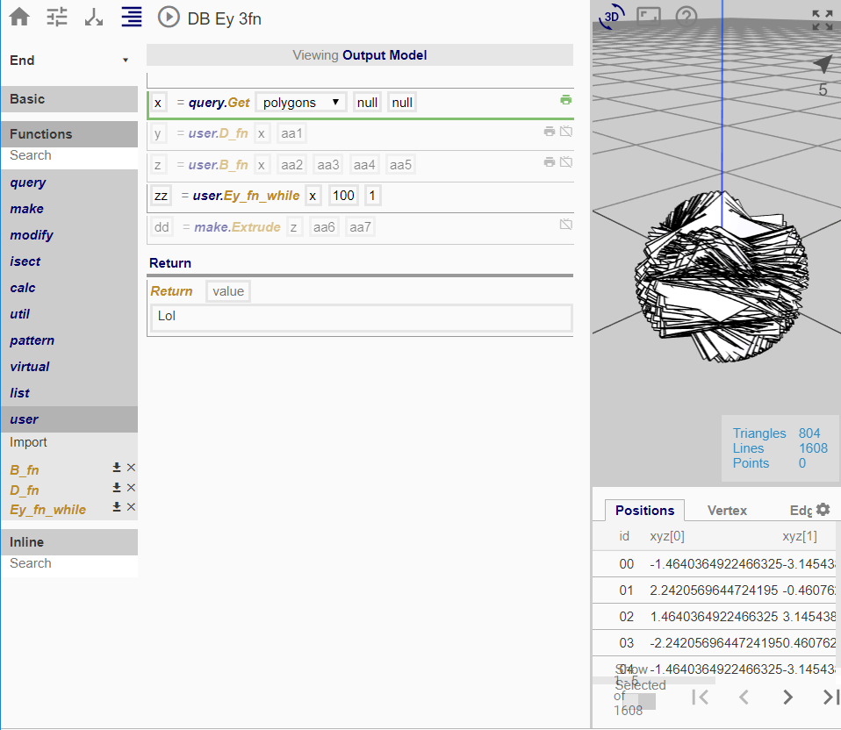The height and width of the screenshot is (730, 841).
Task: Toggle display visibility on the y user.D_fn row
Action: 566,130
